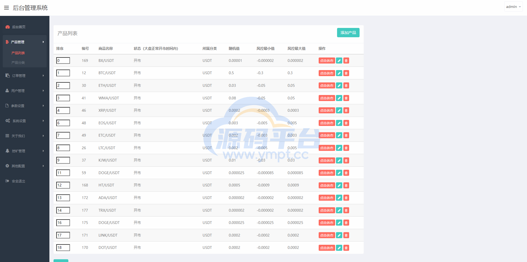Click the 随机值 column header
Image resolution: width=527 pixels, height=262 pixels.
click(x=234, y=48)
